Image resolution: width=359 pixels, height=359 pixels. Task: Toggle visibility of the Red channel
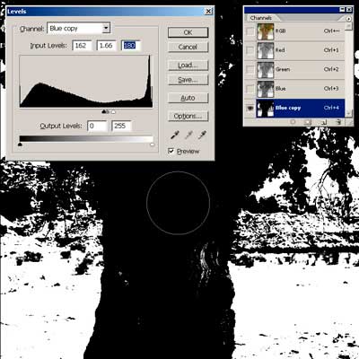(x=250, y=50)
